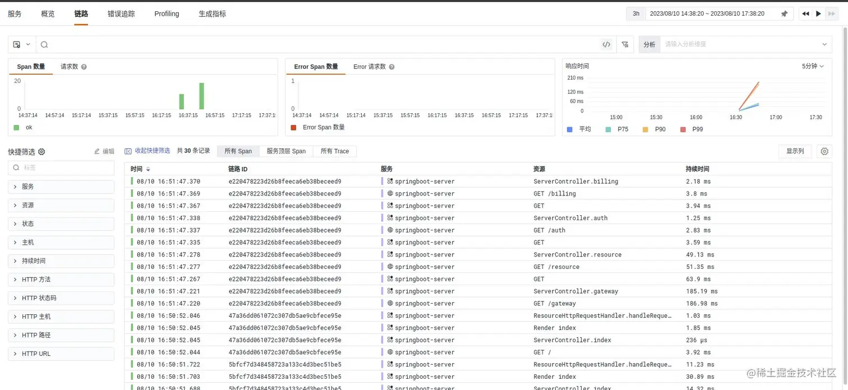The image size is (848, 390).
Task: Click the green ok legend swatch
Action: [16, 128]
